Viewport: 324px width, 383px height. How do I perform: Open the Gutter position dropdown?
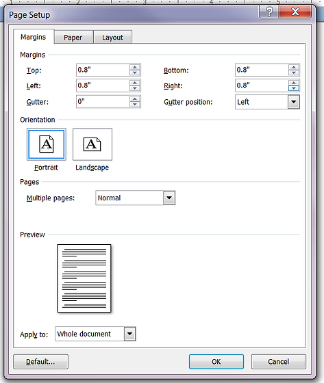click(x=294, y=102)
